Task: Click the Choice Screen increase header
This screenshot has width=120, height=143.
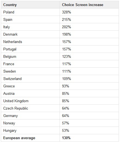Action: [x=83, y=5]
